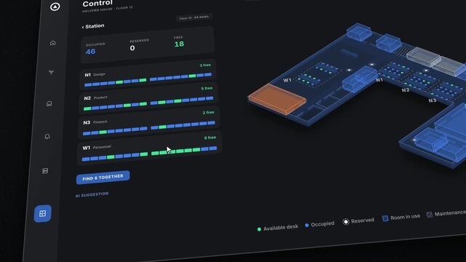Open the home icon just below the logo

(52, 43)
